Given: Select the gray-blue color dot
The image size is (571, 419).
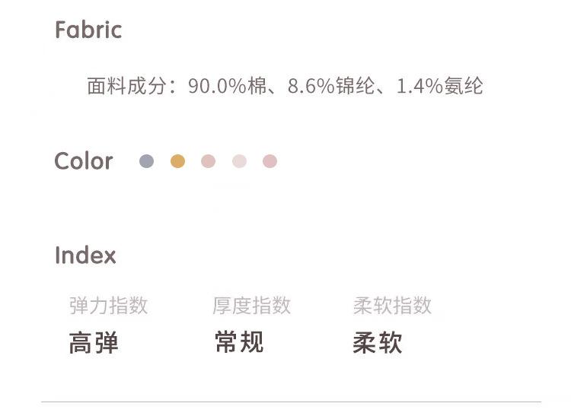Looking at the screenshot, I should [147, 161].
